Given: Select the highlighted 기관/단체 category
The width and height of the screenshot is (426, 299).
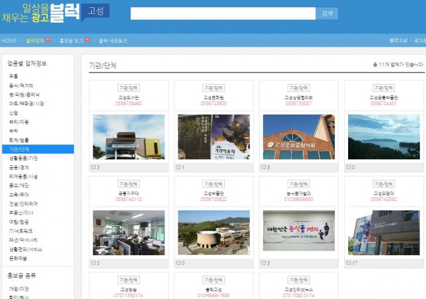Looking at the screenshot, I should 38,149.
